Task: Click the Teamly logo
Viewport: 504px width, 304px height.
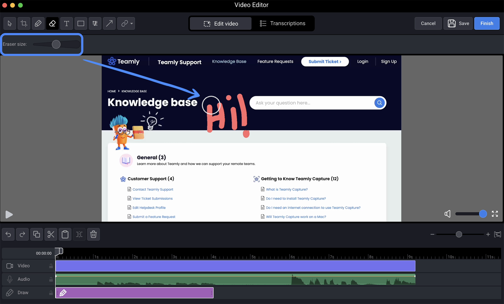Action: (124, 61)
